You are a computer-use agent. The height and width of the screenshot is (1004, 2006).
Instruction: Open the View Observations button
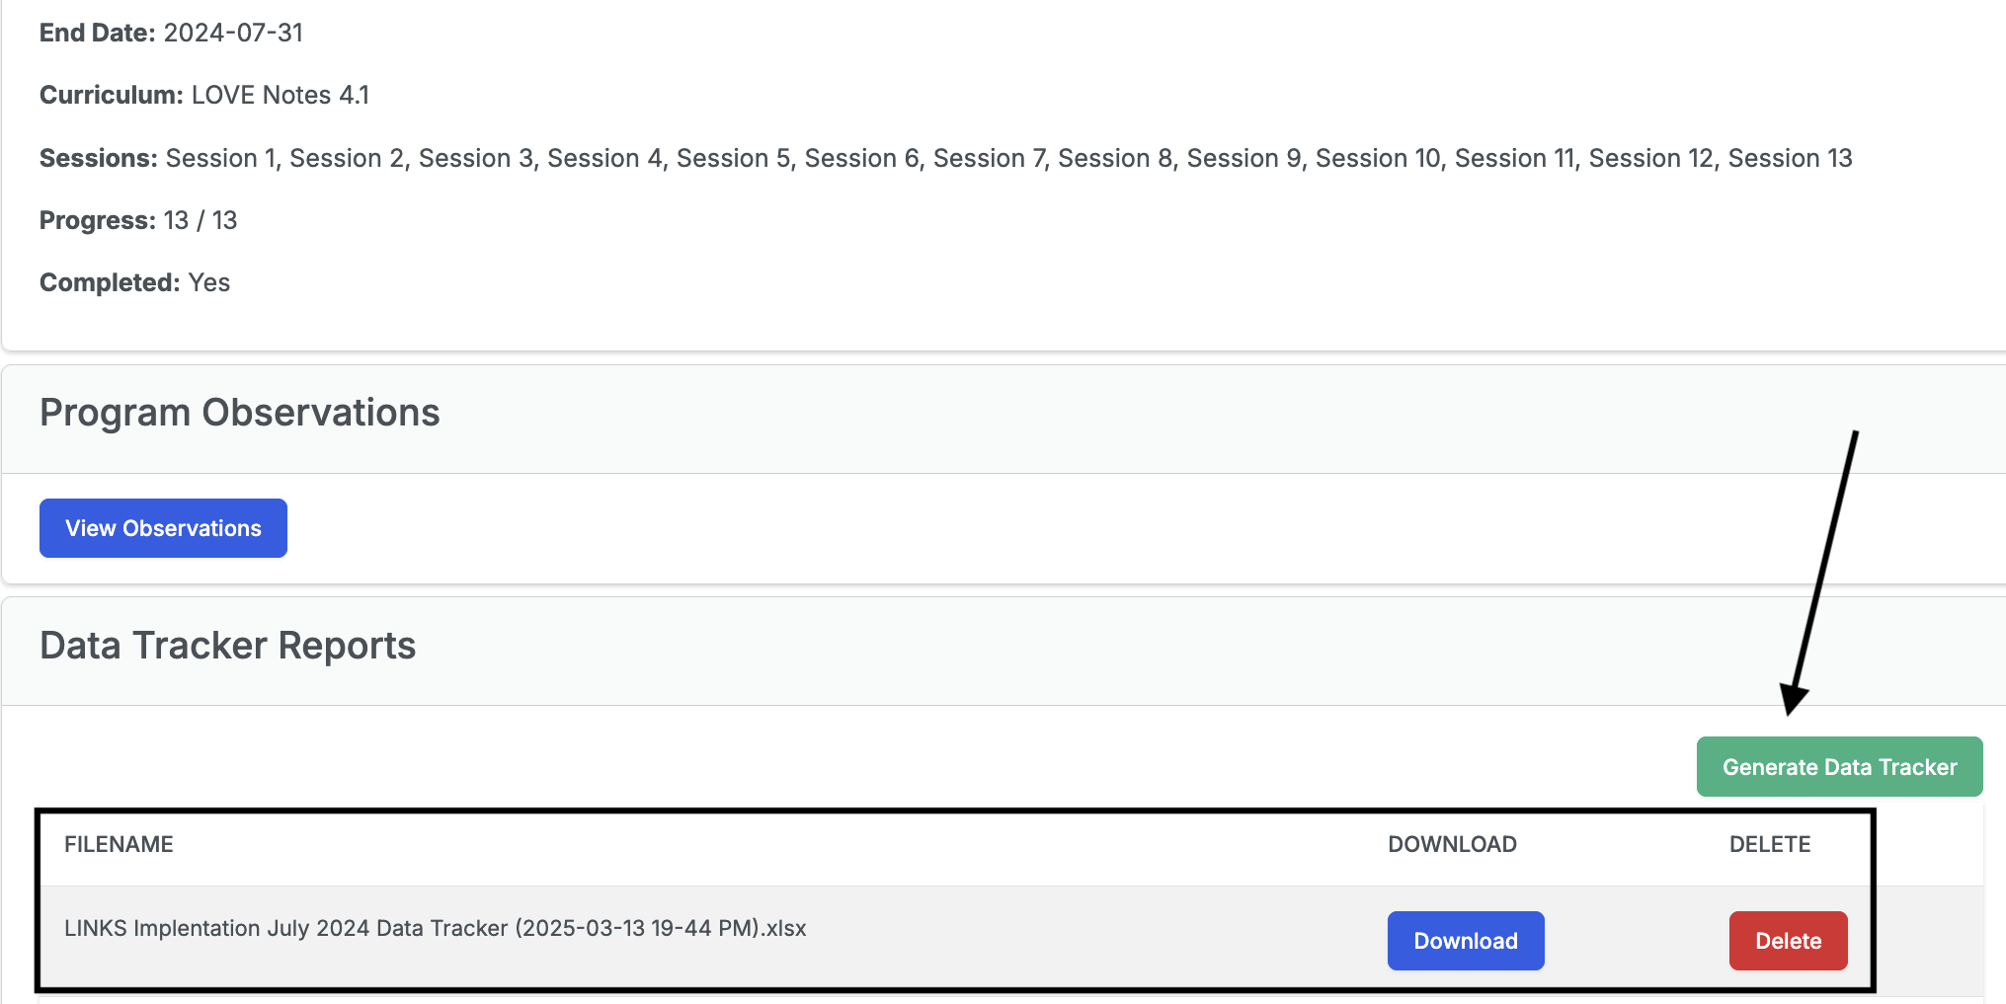(x=163, y=528)
